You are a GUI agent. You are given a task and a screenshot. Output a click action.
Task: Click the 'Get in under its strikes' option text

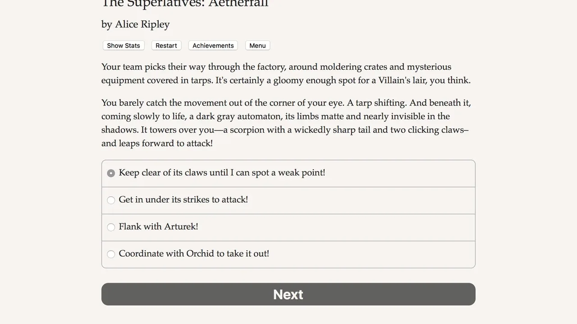pyautogui.click(x=183, y=200)
